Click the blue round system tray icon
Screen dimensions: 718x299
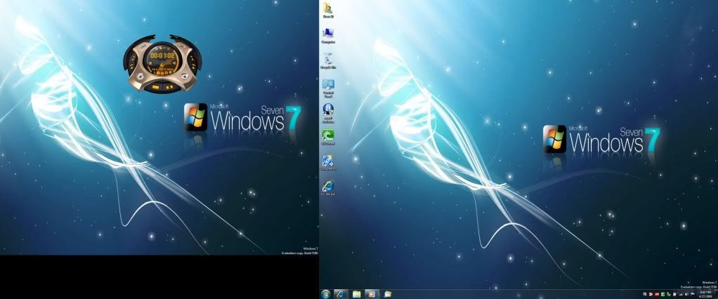pos(645,294)
